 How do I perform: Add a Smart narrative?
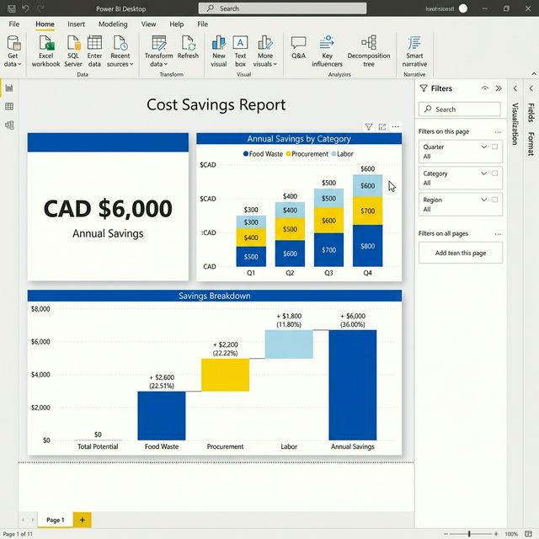pos(414,43)
